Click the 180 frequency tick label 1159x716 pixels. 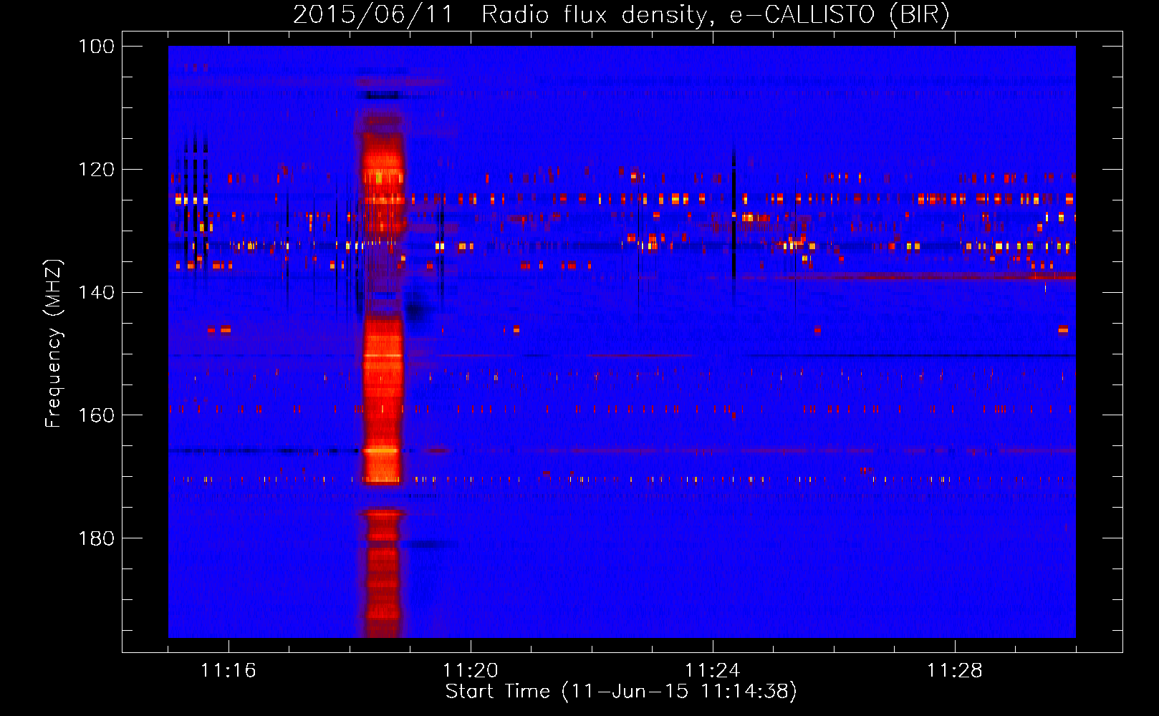click(96, 538)
